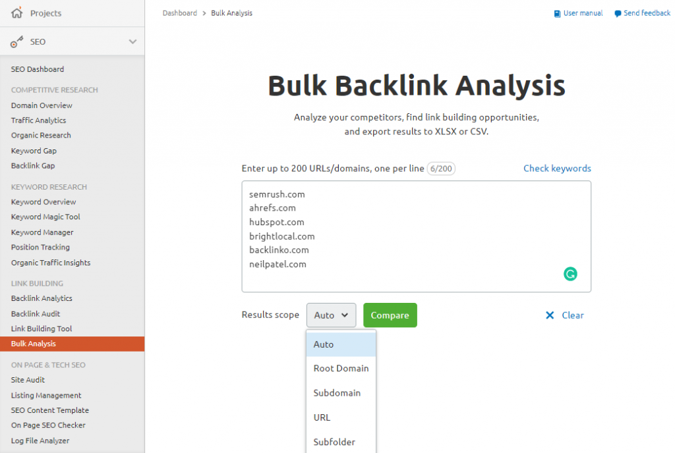The width and height of the screenshot is (675, 453).
Task: Open Keyword Gap
Action: (34, 151)
